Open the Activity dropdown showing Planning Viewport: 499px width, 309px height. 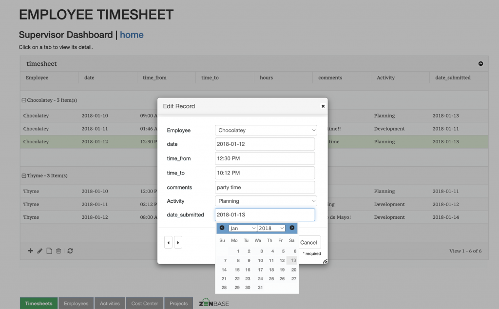(x=266, y=201)
